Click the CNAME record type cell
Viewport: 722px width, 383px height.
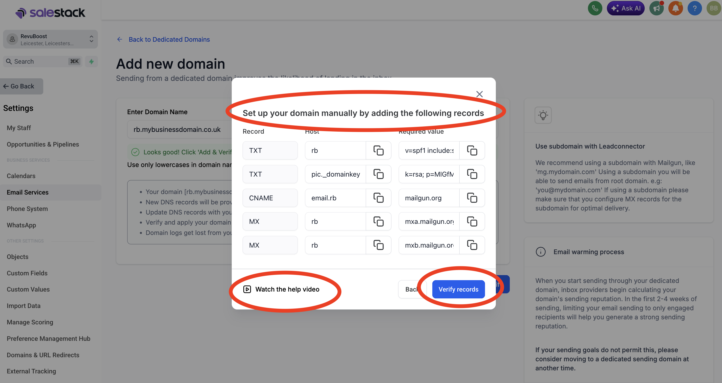click(x=270, y=198)
